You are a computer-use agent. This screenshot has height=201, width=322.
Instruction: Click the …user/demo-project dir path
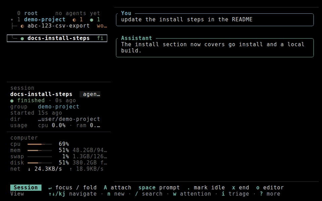pyautogui.click(x=69, y=119)
